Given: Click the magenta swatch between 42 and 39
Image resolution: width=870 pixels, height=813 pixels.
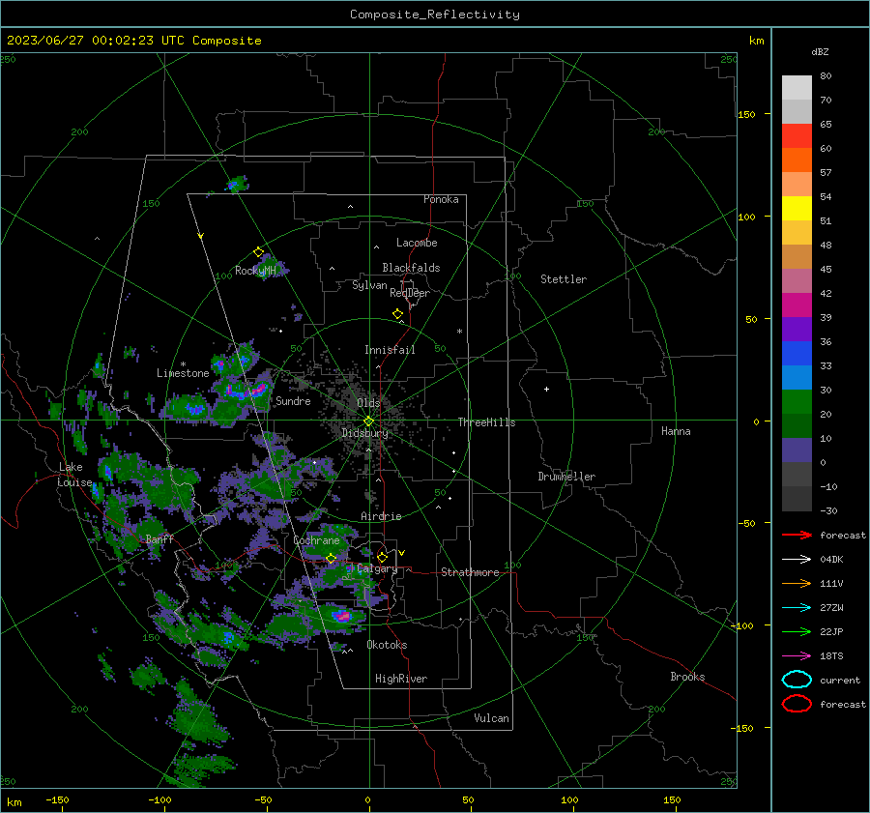Looking at the screenshot, I should point(797,305).
